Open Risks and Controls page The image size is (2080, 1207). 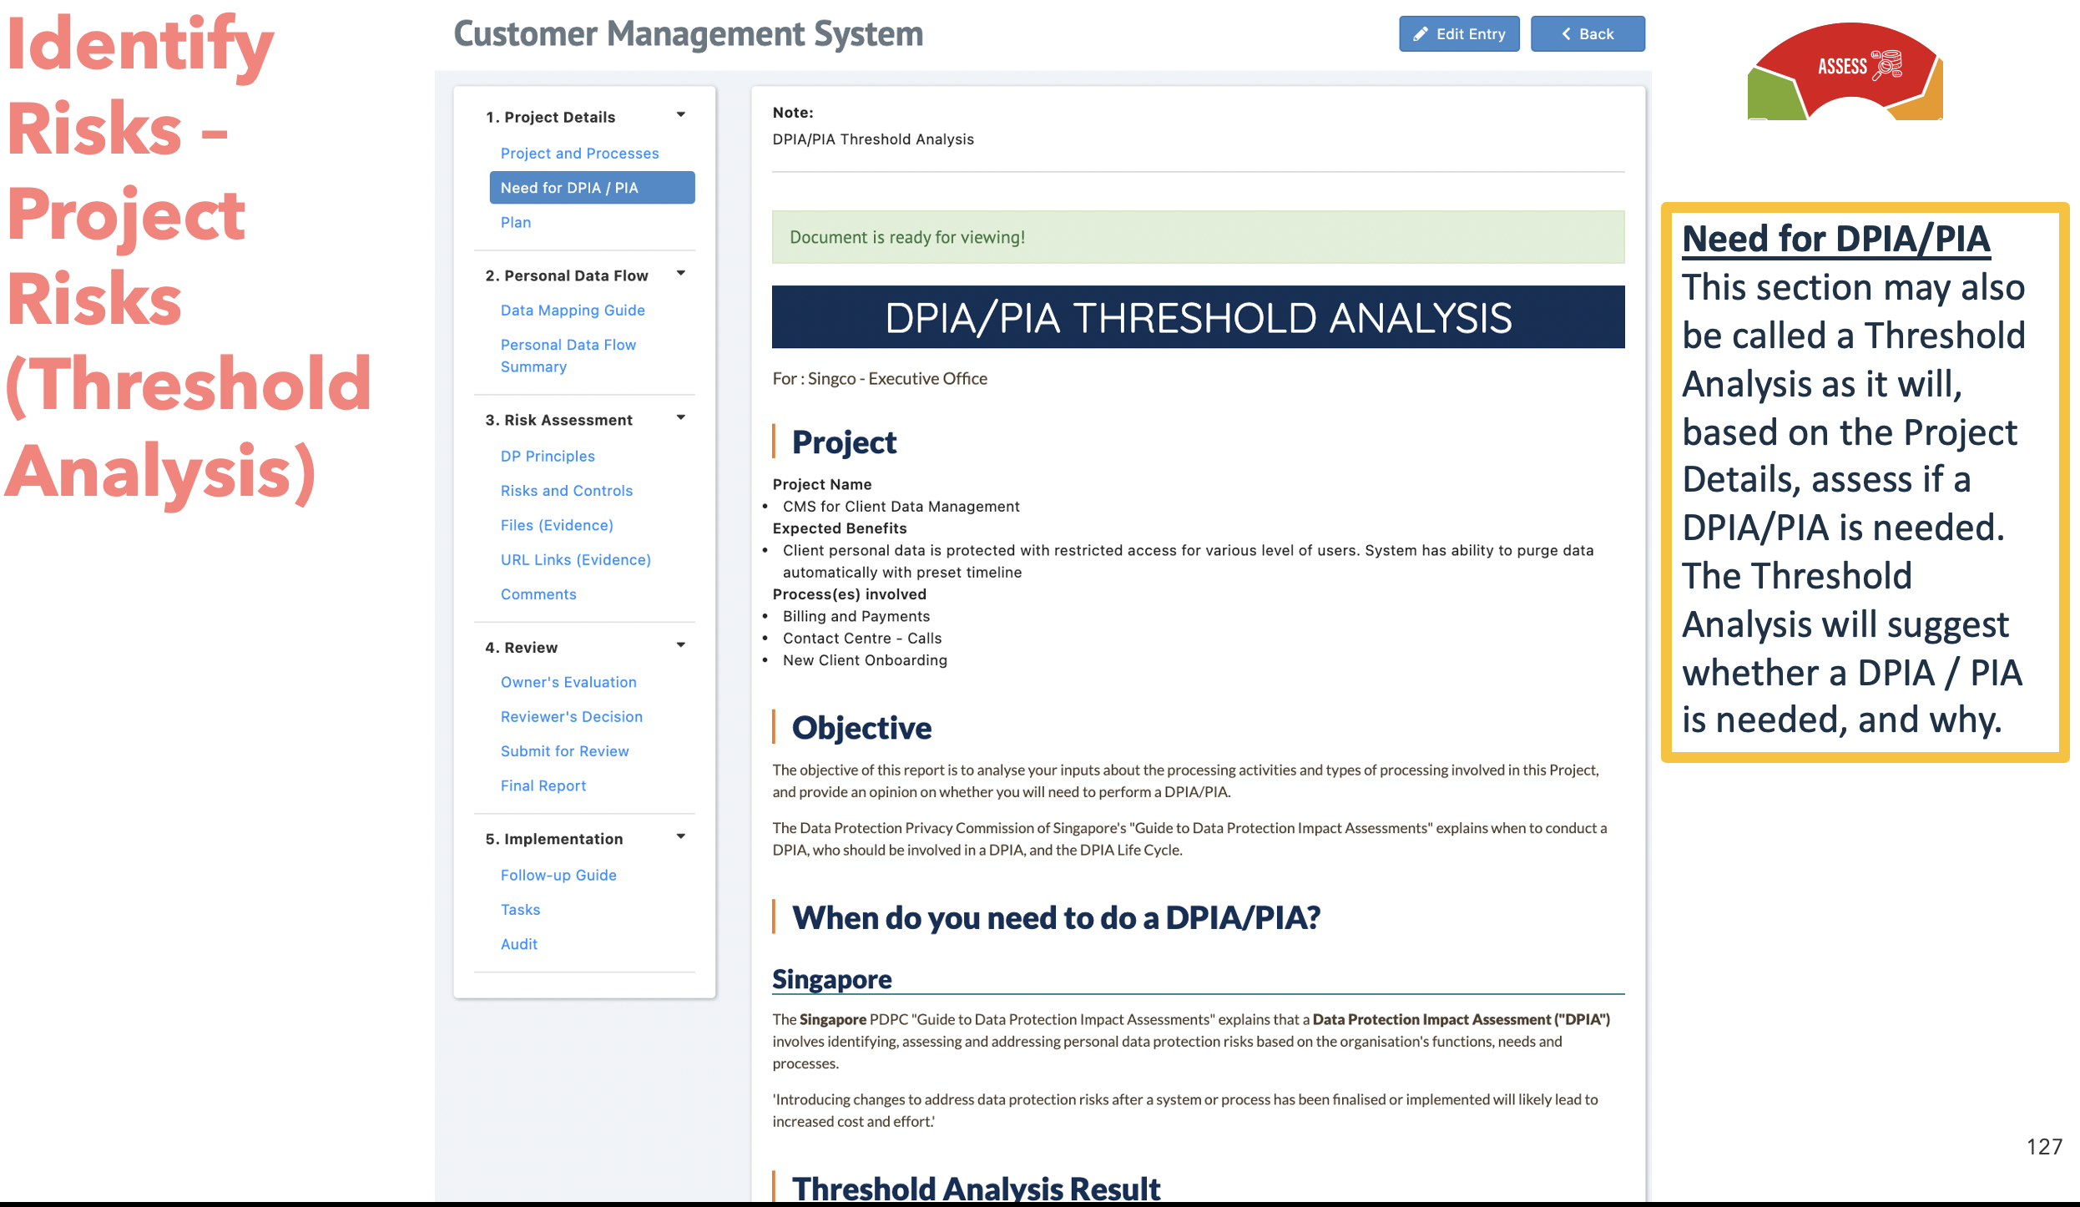point(566,491)
